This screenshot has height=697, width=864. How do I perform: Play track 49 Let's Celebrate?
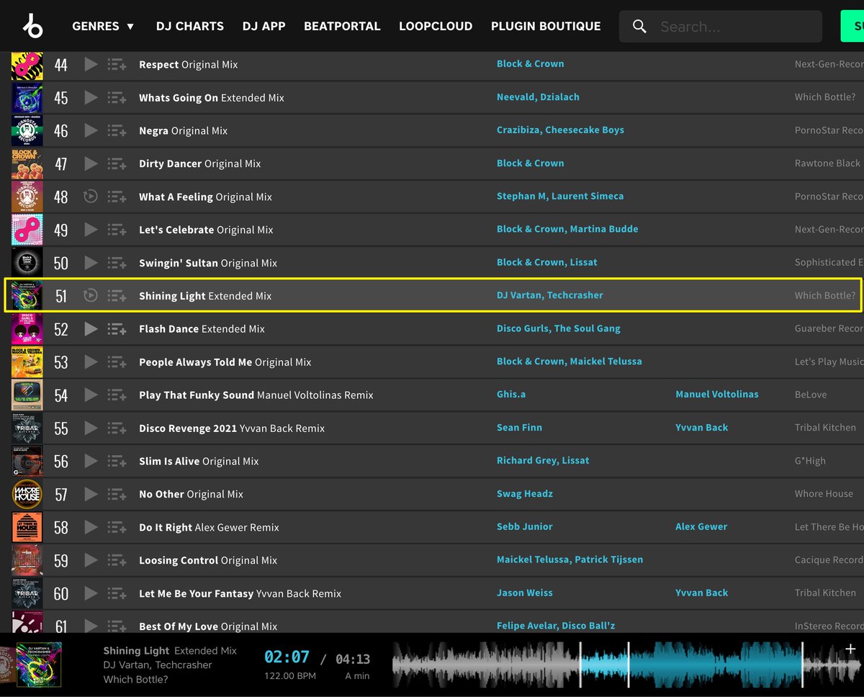[91, 229]
